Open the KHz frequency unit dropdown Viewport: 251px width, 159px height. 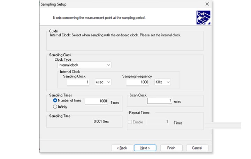click(162, 82)
